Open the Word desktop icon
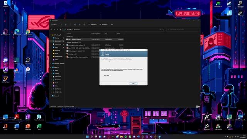 (17, 127)
